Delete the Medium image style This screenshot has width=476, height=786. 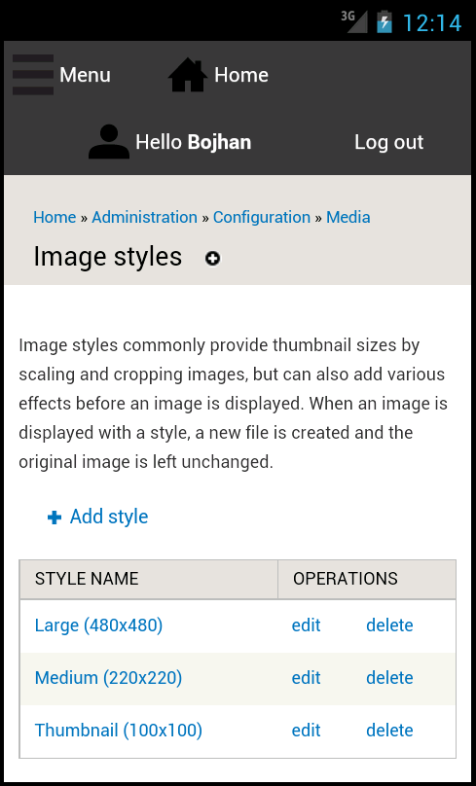pyautogui.click(x=389, y=678)
